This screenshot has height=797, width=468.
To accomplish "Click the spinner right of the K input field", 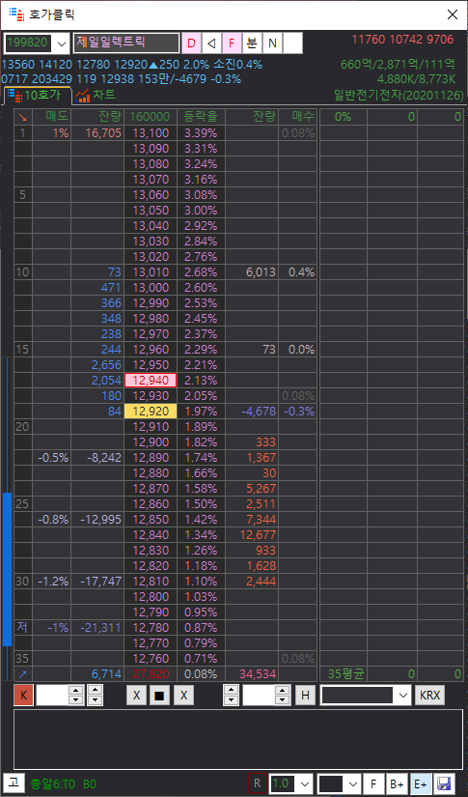I will pos(75,696).
